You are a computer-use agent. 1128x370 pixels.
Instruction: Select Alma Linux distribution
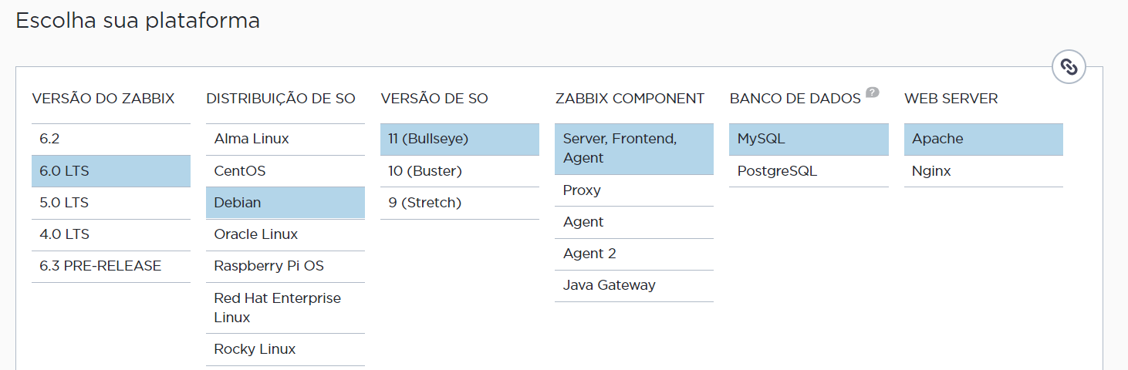pyautogui.click(x=285, y=140)
